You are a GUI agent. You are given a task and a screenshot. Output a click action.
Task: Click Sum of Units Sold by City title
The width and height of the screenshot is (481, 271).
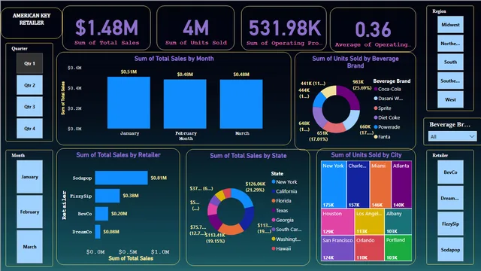pyautogui.click(x=366, y=155)
